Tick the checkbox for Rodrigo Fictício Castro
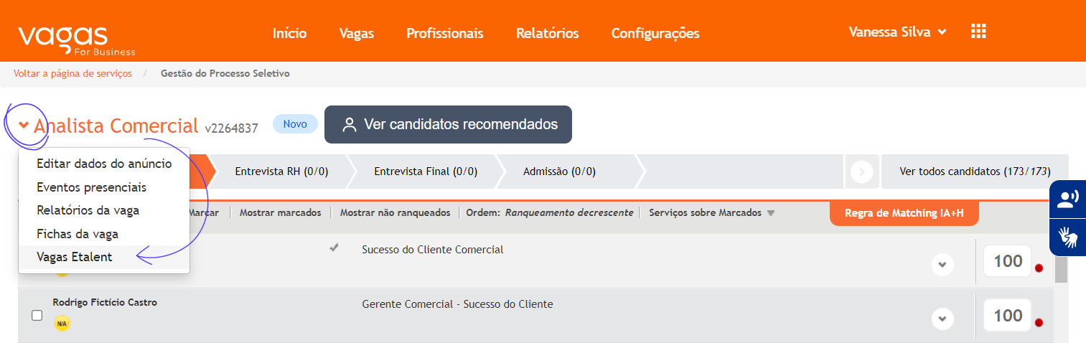 pos(37,315)
